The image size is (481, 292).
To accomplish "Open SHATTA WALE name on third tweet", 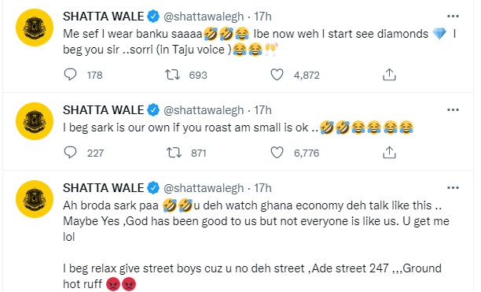I will click(x=104, y=188).
